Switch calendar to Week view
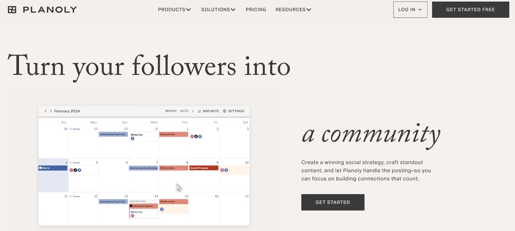Screen dimensions: 515x231 [184, 111]
